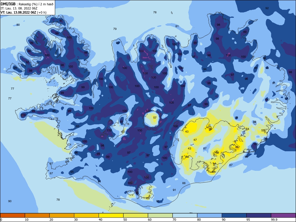Click the '90' value in the southwest sea
296x222 pixels.
pyautogui.click(x=10, y=201)
